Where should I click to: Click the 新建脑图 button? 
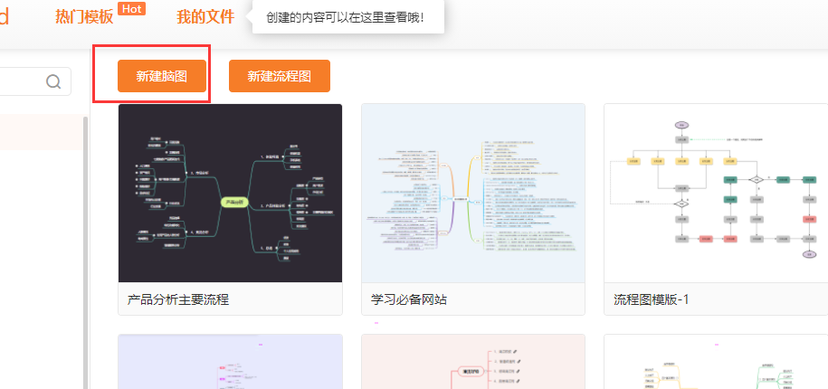pyautogui.click(x=162, y=77)
